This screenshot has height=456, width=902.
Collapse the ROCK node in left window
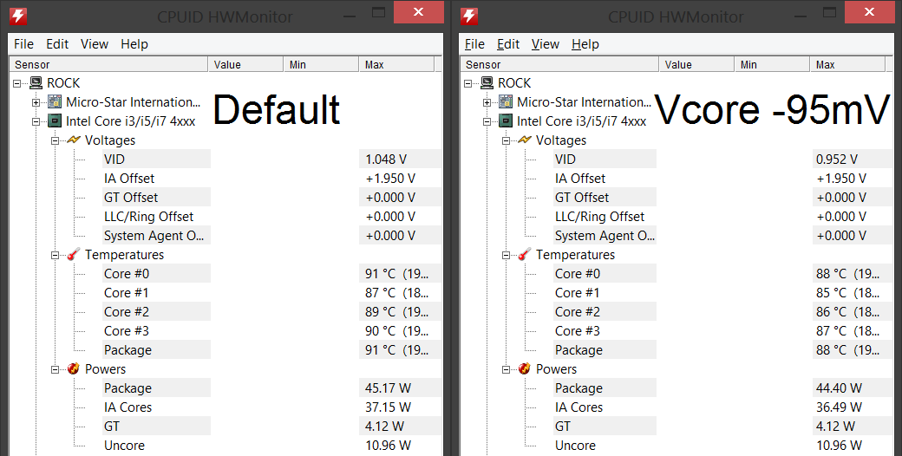pyautogui.click(x=17, y=83)
